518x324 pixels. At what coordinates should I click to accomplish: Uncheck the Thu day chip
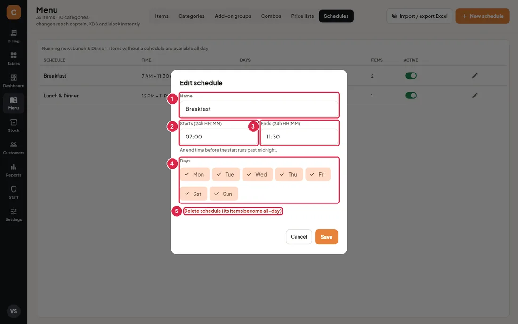289,174
